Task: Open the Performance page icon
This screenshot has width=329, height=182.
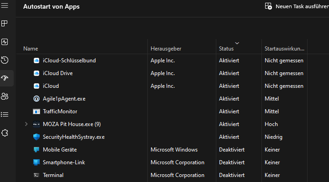Action: coord(5,42)
